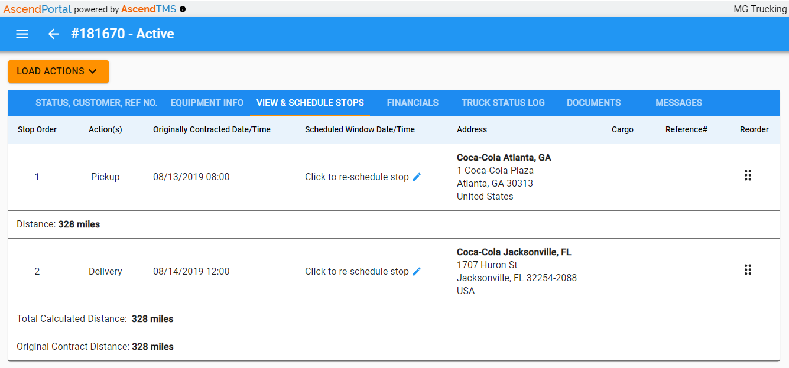Click the 1 Coca-Cola Plaza street line
The image size is (789, 368).
point(495,170)
